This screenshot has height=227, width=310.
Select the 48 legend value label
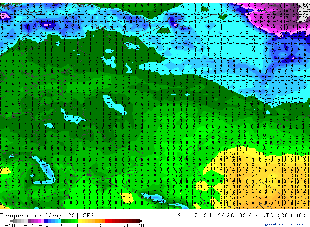[141, 225]
